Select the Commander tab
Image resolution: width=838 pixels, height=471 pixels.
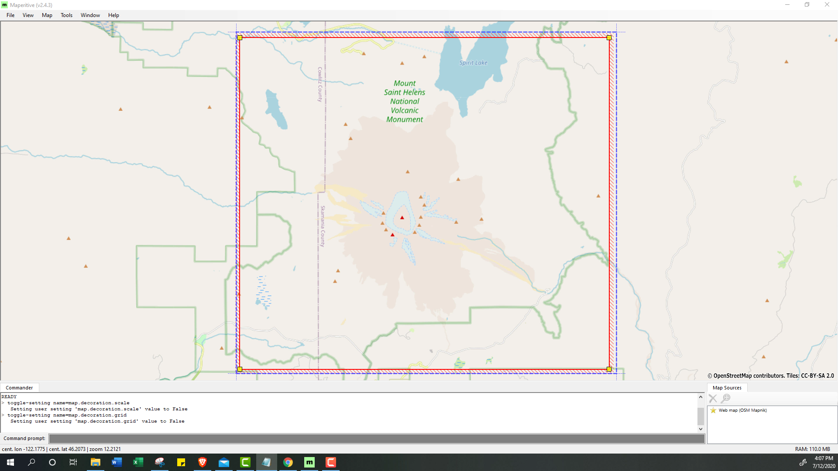click(19, 388)
